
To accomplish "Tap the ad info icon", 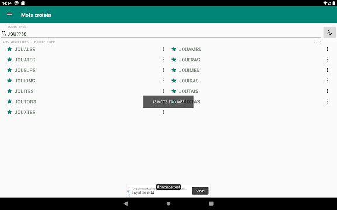I will (129, 191).
